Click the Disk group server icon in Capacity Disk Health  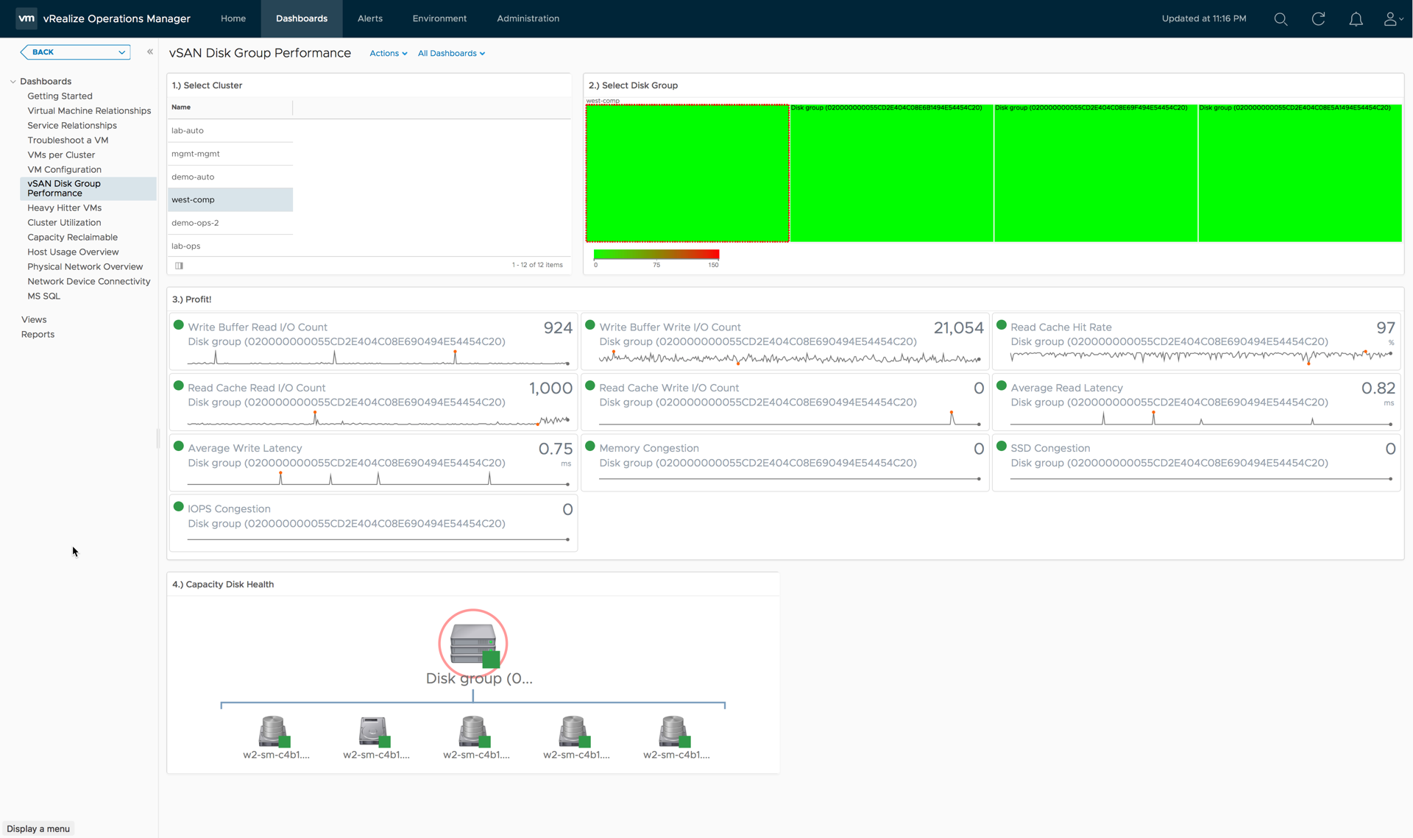[x=473, y=645]
